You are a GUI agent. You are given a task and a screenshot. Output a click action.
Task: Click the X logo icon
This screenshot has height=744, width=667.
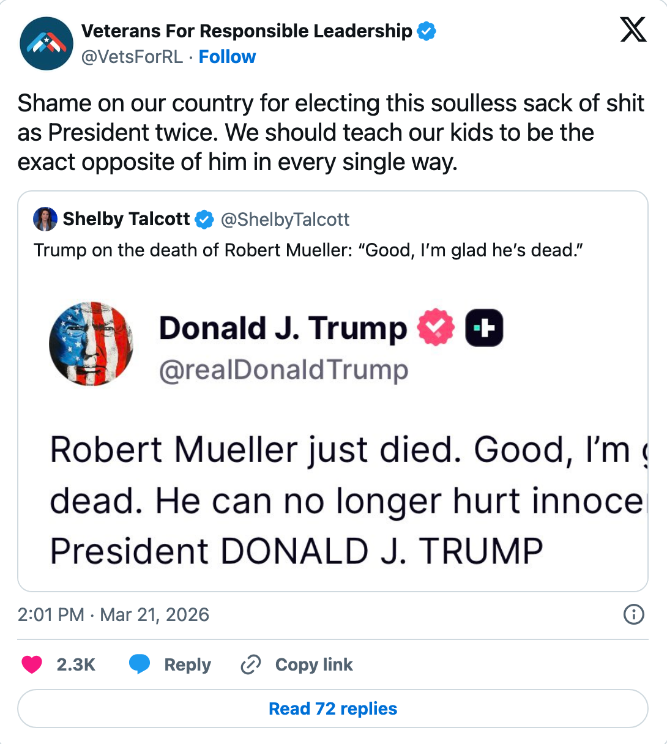pos(633,29)
